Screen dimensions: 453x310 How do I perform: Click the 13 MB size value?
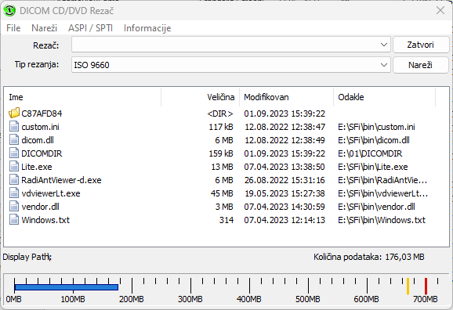coord(222,167)
